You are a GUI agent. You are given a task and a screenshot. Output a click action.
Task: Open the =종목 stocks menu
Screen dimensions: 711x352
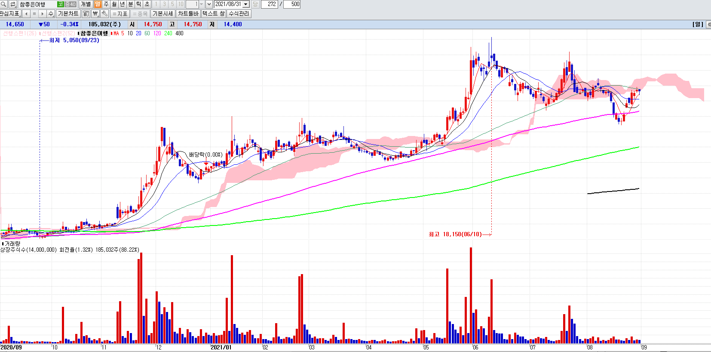click(x=140, y=13)
